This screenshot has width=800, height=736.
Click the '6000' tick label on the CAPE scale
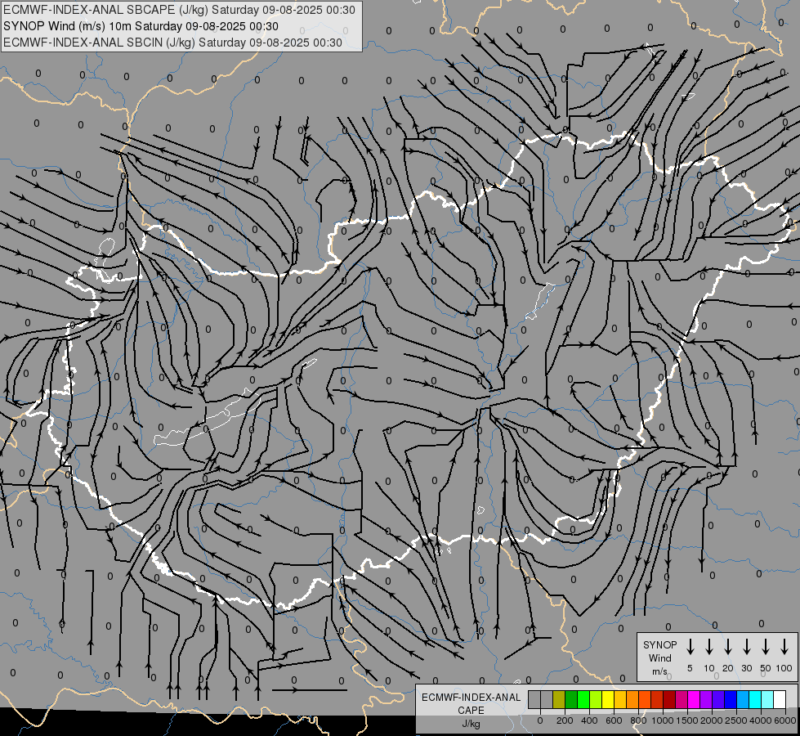click(785, 720)
